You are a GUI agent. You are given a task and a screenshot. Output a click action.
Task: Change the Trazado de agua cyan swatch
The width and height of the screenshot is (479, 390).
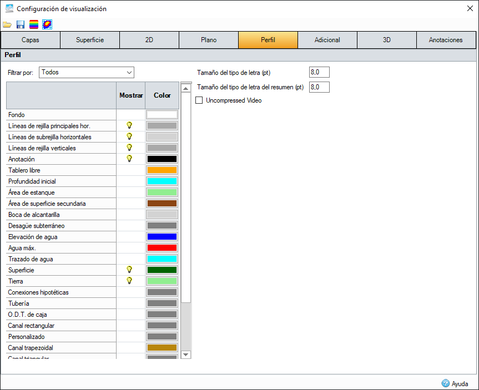click(x=162, y=259)
